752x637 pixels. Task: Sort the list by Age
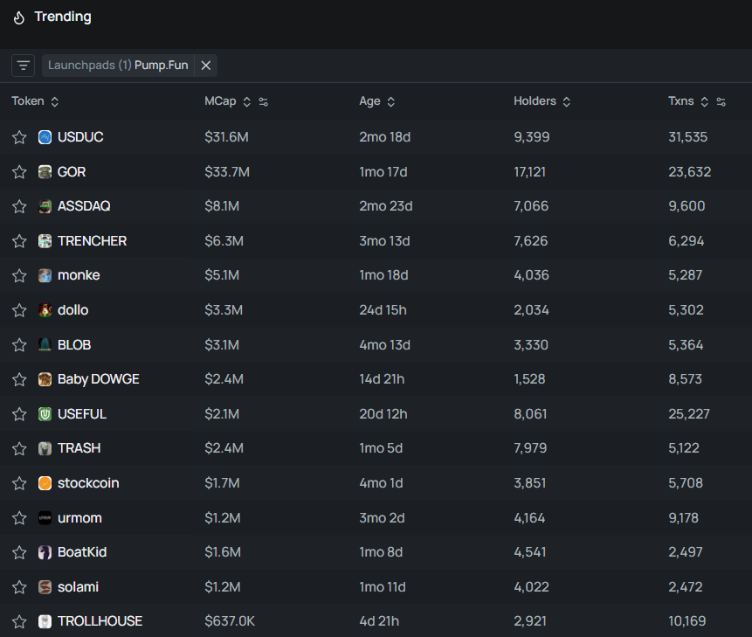(377, 101)
